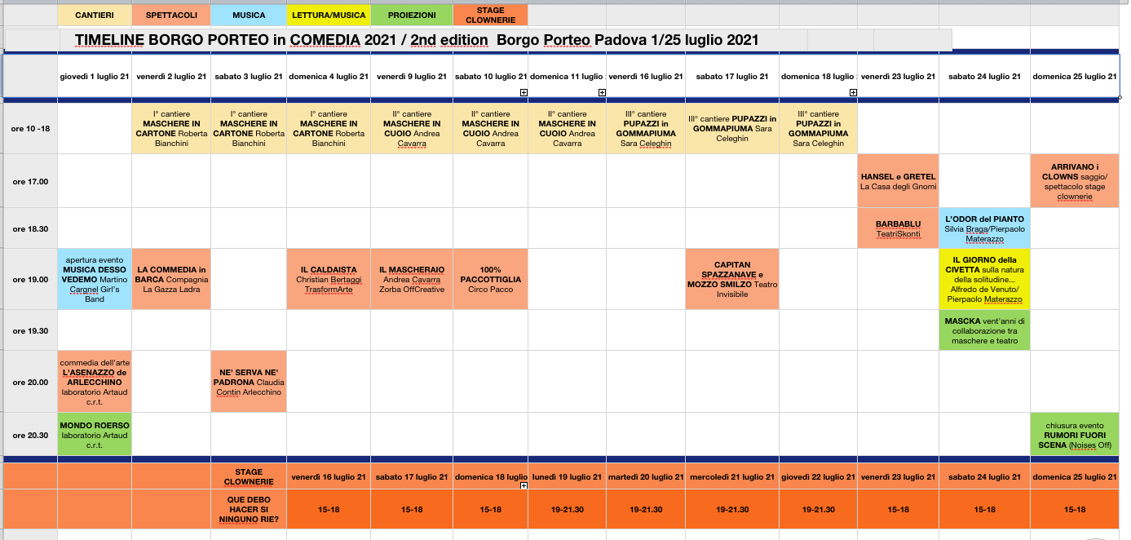Select the CANTIERI legend cell
1131x540 pixels.
pyautogui.click(x=95, y=15)
